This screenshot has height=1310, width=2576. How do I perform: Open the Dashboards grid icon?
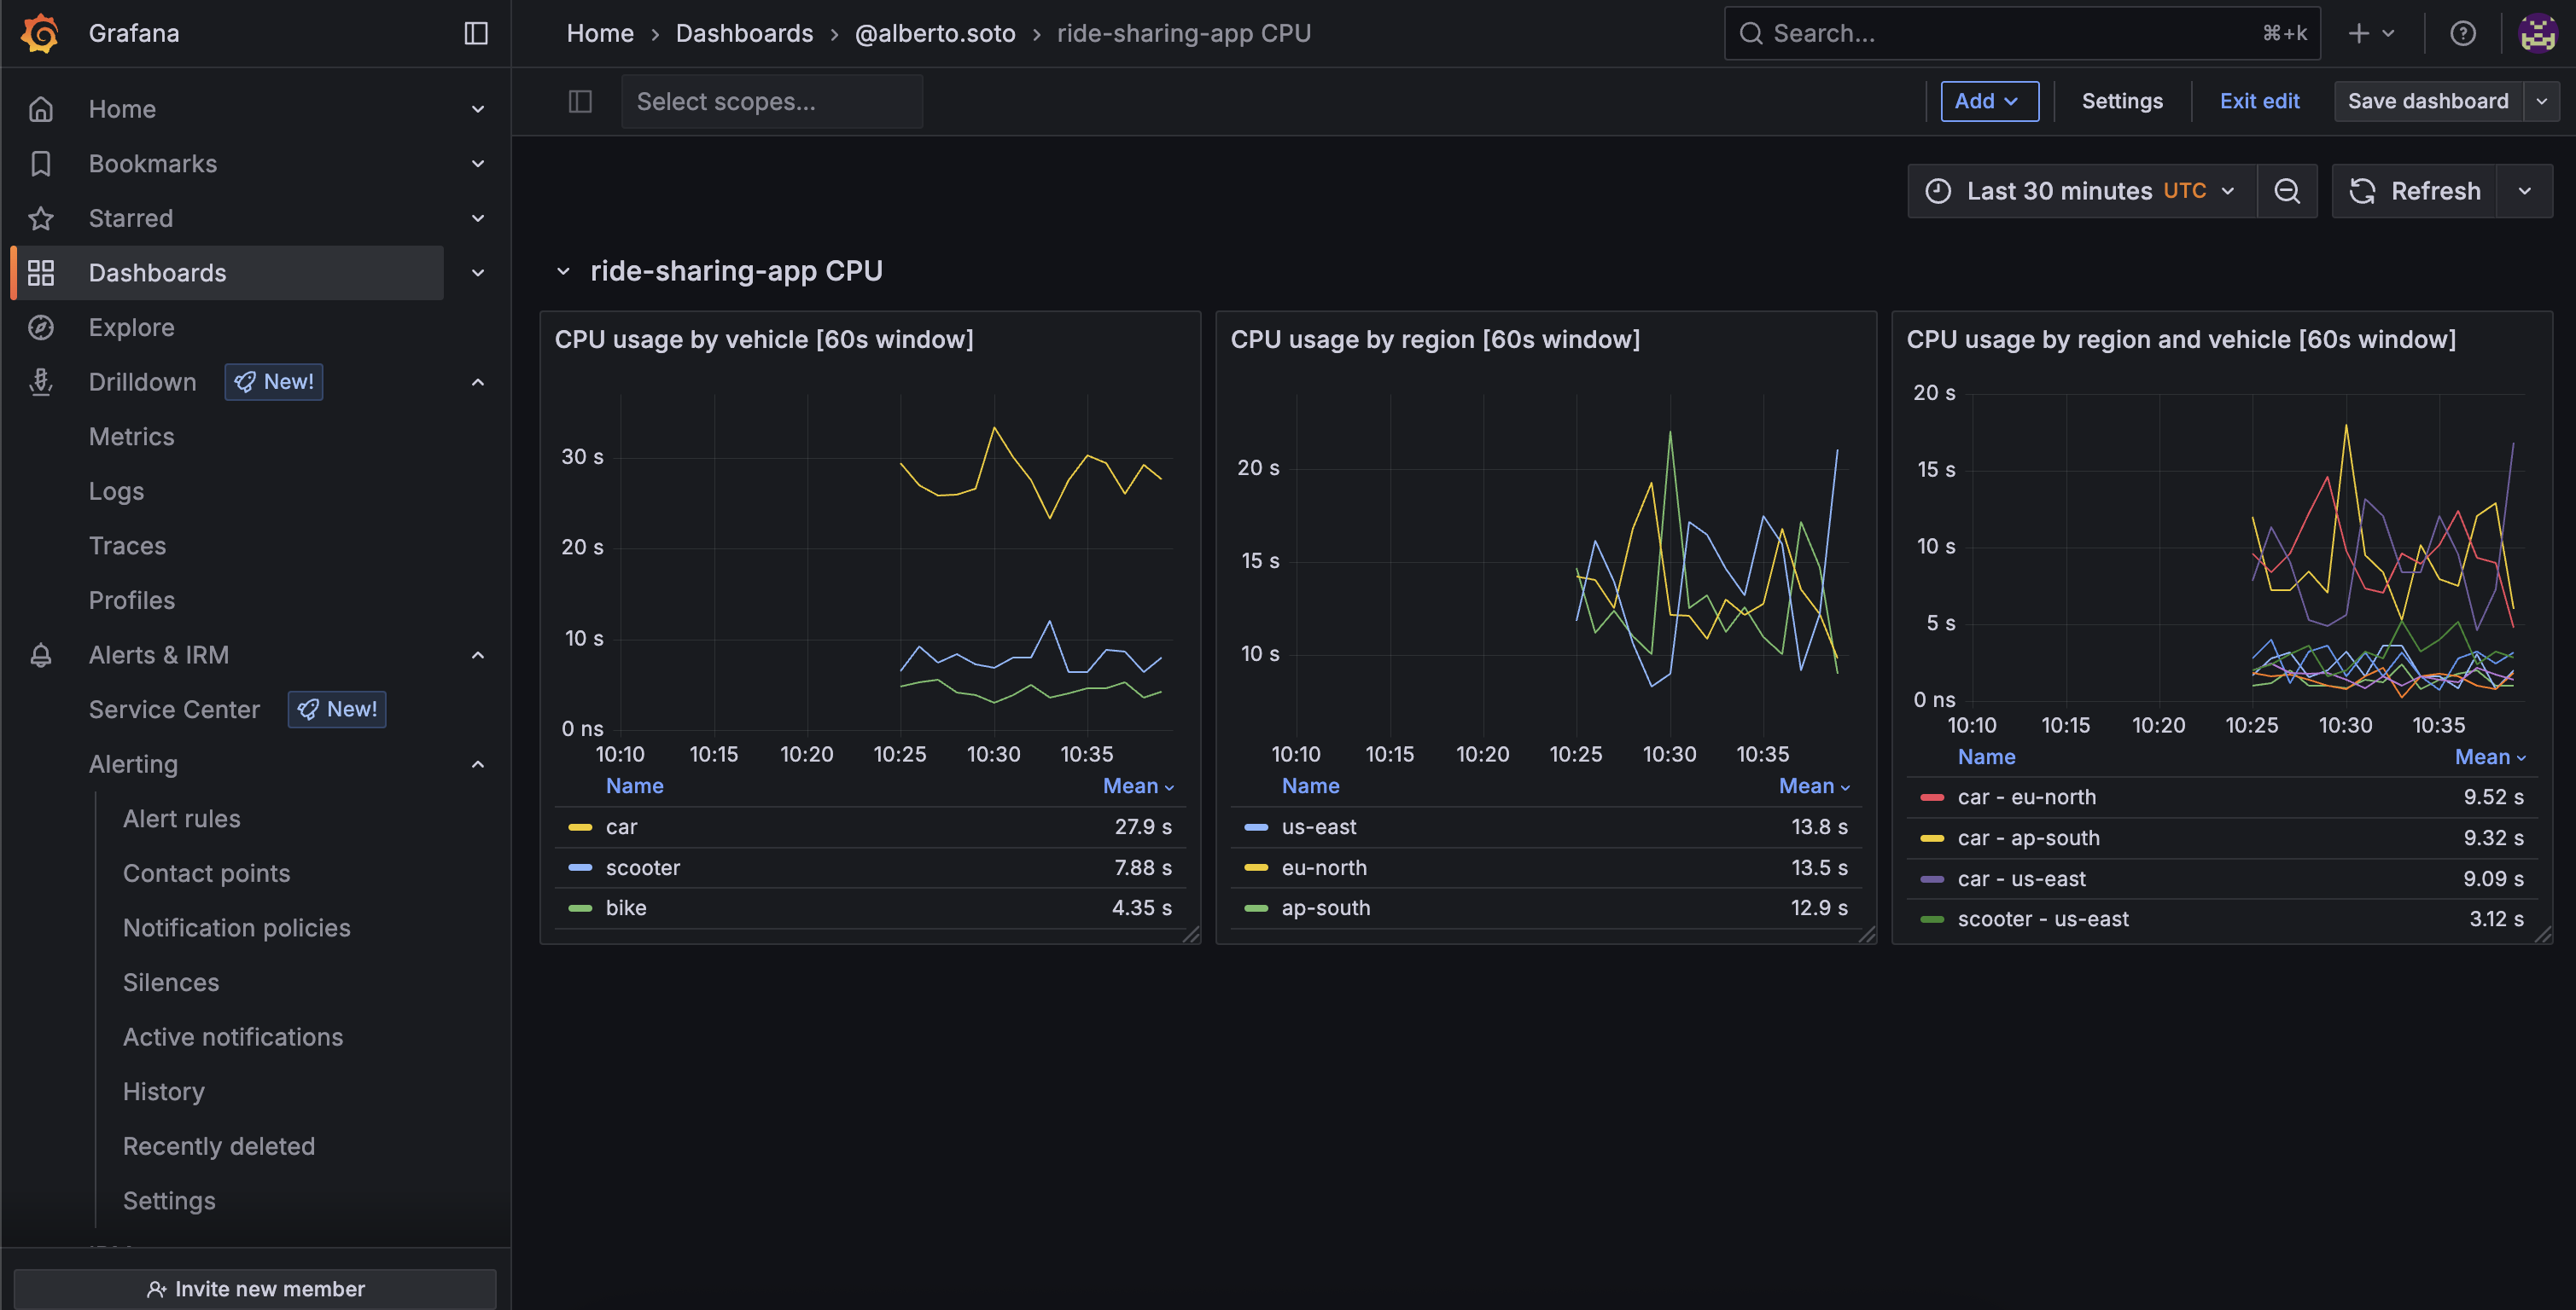(x=41, y=272)
